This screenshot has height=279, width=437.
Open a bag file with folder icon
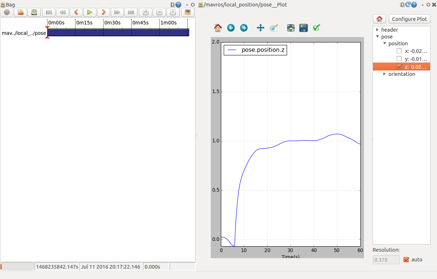coord(21,12)
